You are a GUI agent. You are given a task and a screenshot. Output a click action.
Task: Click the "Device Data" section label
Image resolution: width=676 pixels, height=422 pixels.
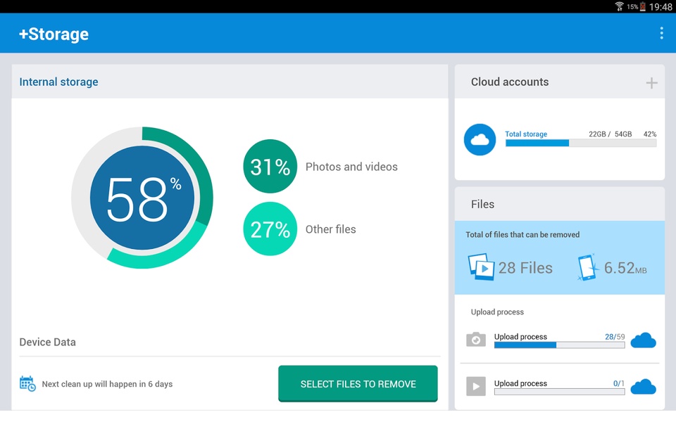pyautogui.click(x=47, y=342)
